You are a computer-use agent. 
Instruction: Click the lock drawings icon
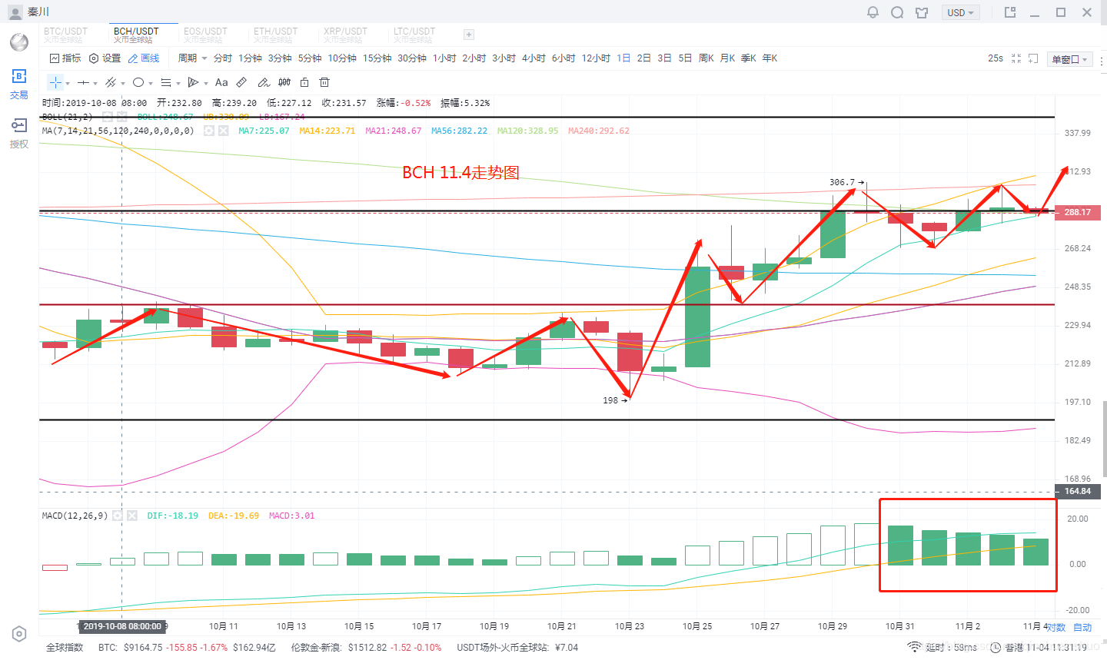pyautogui.click(x=304, y=82)
